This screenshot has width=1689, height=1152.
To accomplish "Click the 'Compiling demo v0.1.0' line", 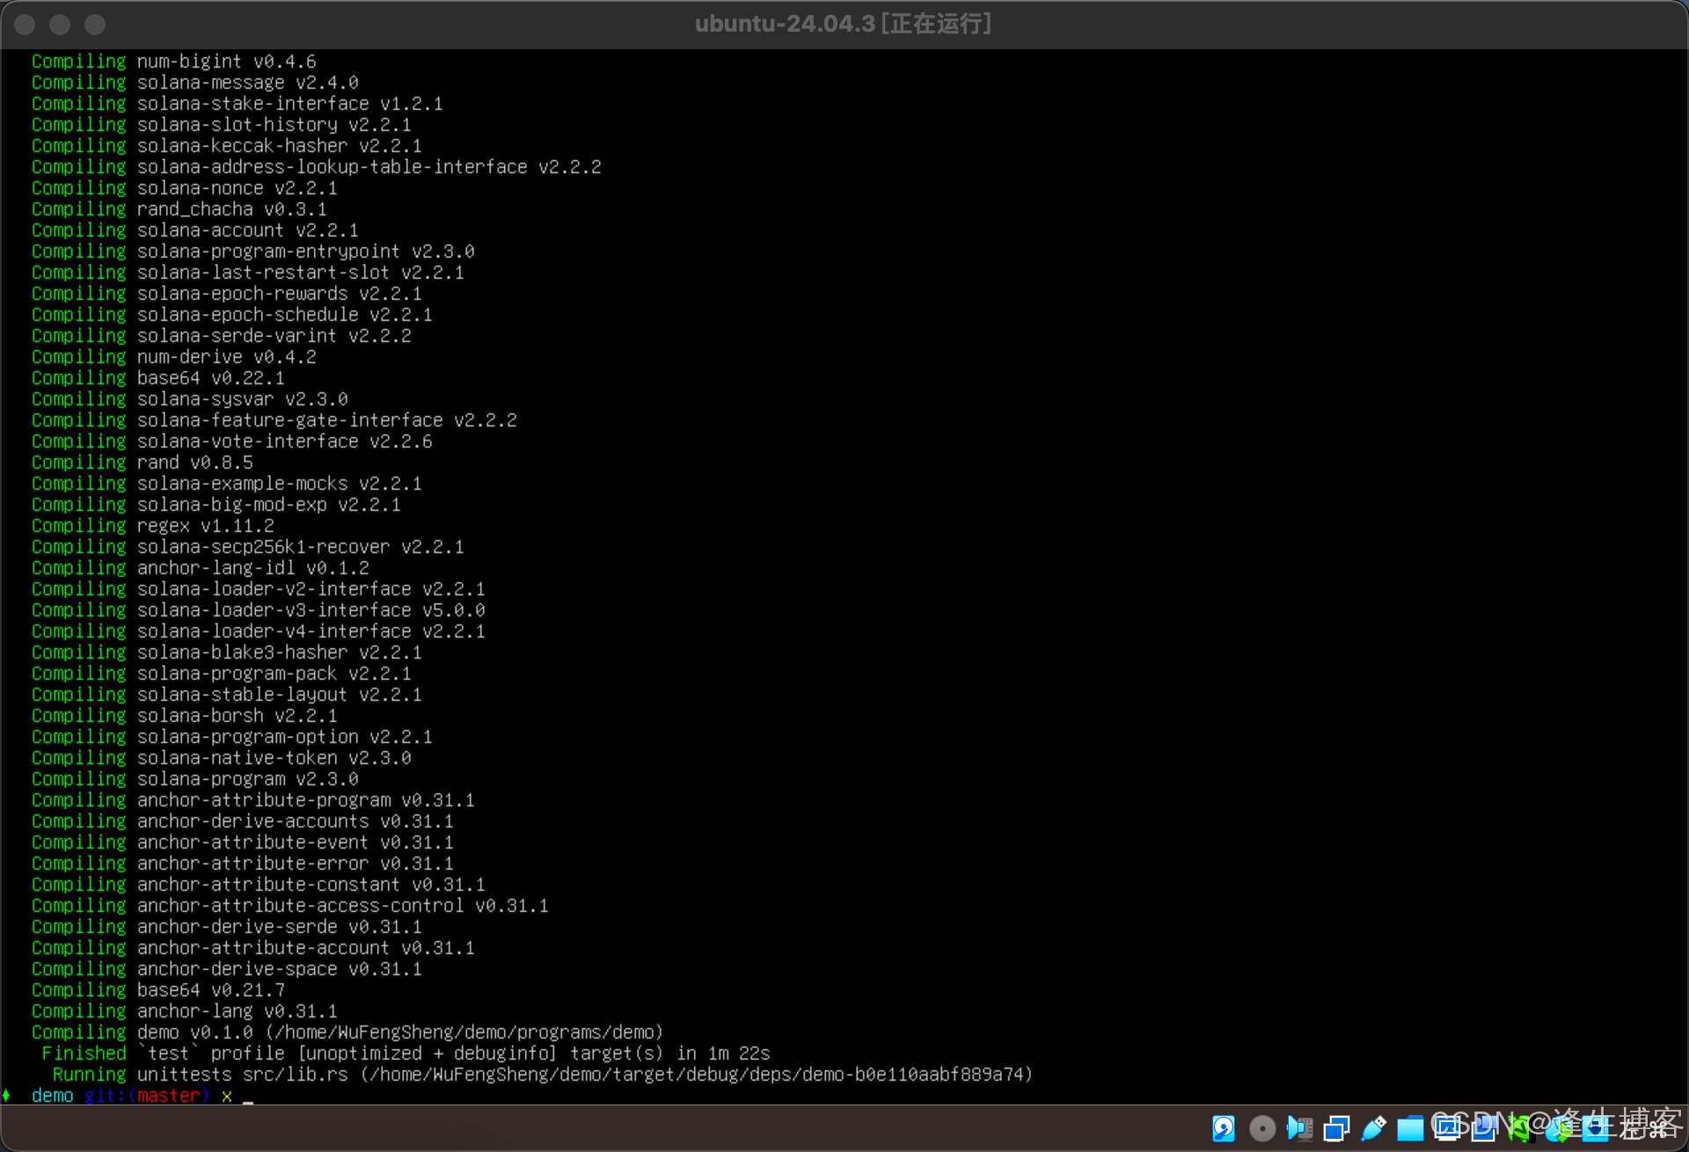I will 347,1032.
